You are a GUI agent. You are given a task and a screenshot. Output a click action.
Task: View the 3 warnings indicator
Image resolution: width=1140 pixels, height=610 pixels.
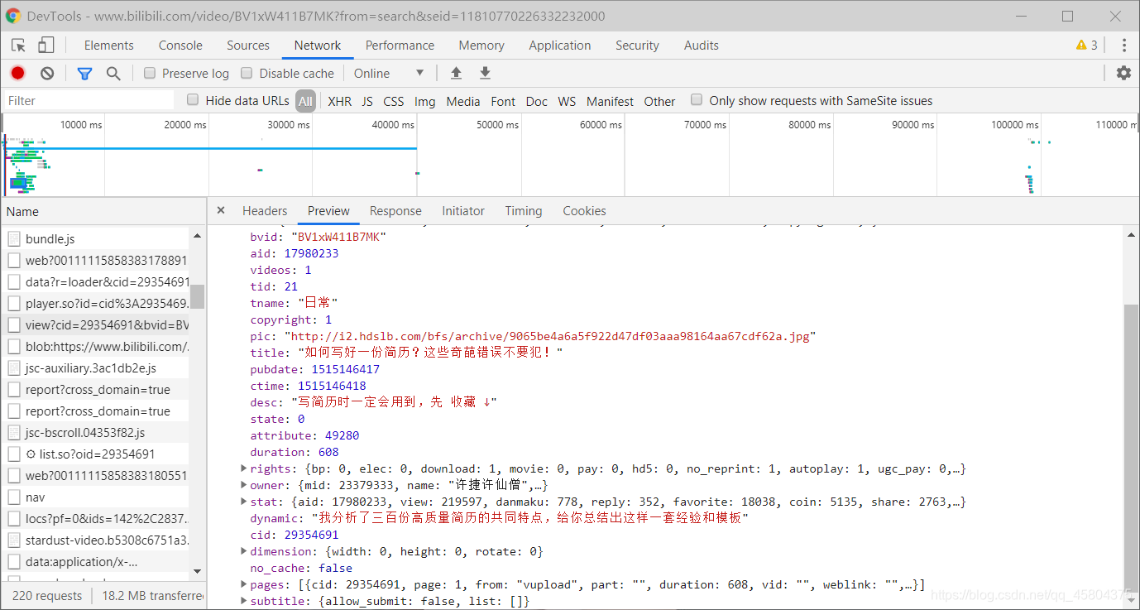pyautogui.click(x=1087, y=46)
